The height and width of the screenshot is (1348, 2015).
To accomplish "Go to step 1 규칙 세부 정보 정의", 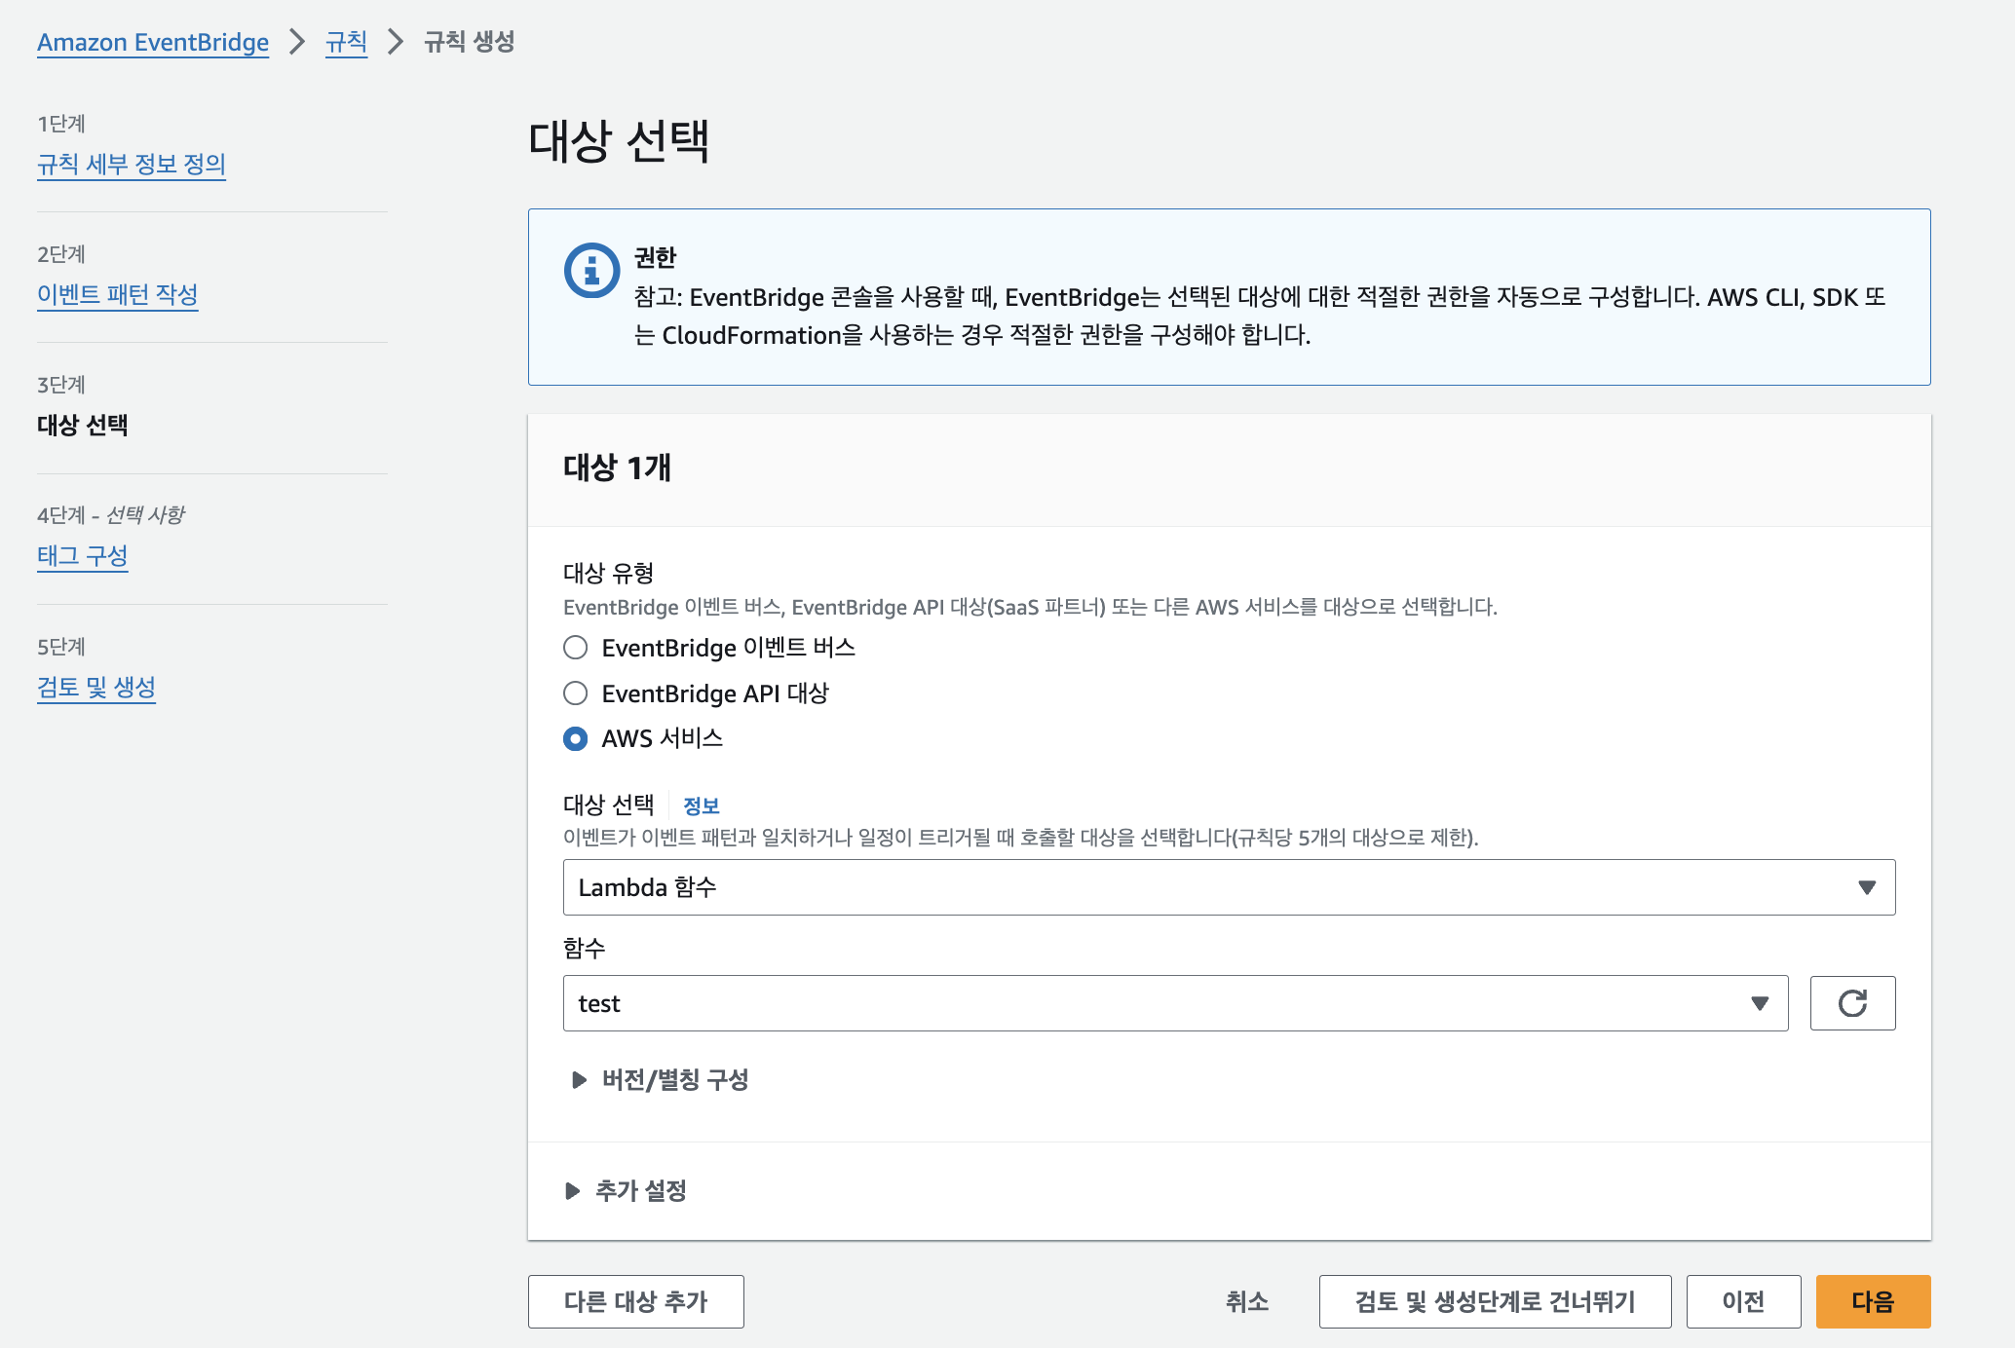I will [132, 164].
